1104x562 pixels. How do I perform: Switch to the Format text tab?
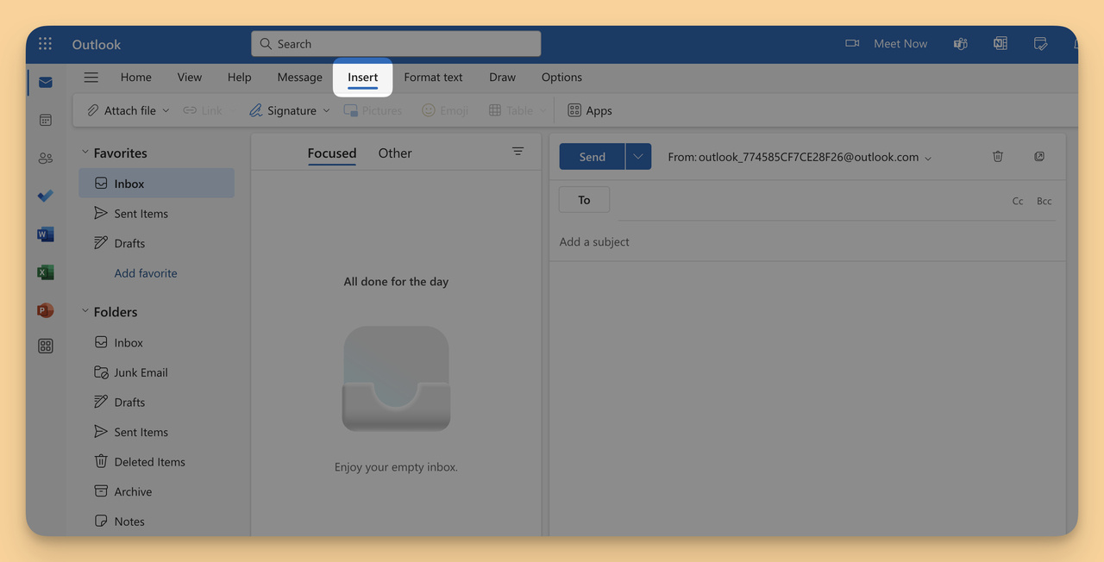click(433, 77)
